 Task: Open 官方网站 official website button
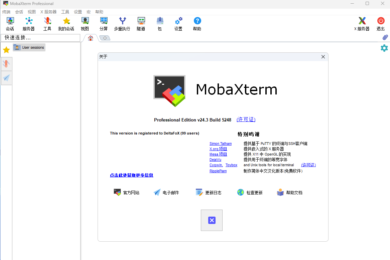pos(127,193)
